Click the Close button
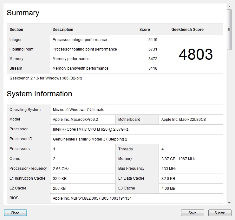This screenshot has height=220, width=235. (x=15, y=213)
